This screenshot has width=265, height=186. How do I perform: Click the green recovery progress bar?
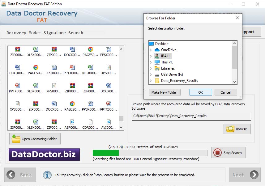coord(105,152)
